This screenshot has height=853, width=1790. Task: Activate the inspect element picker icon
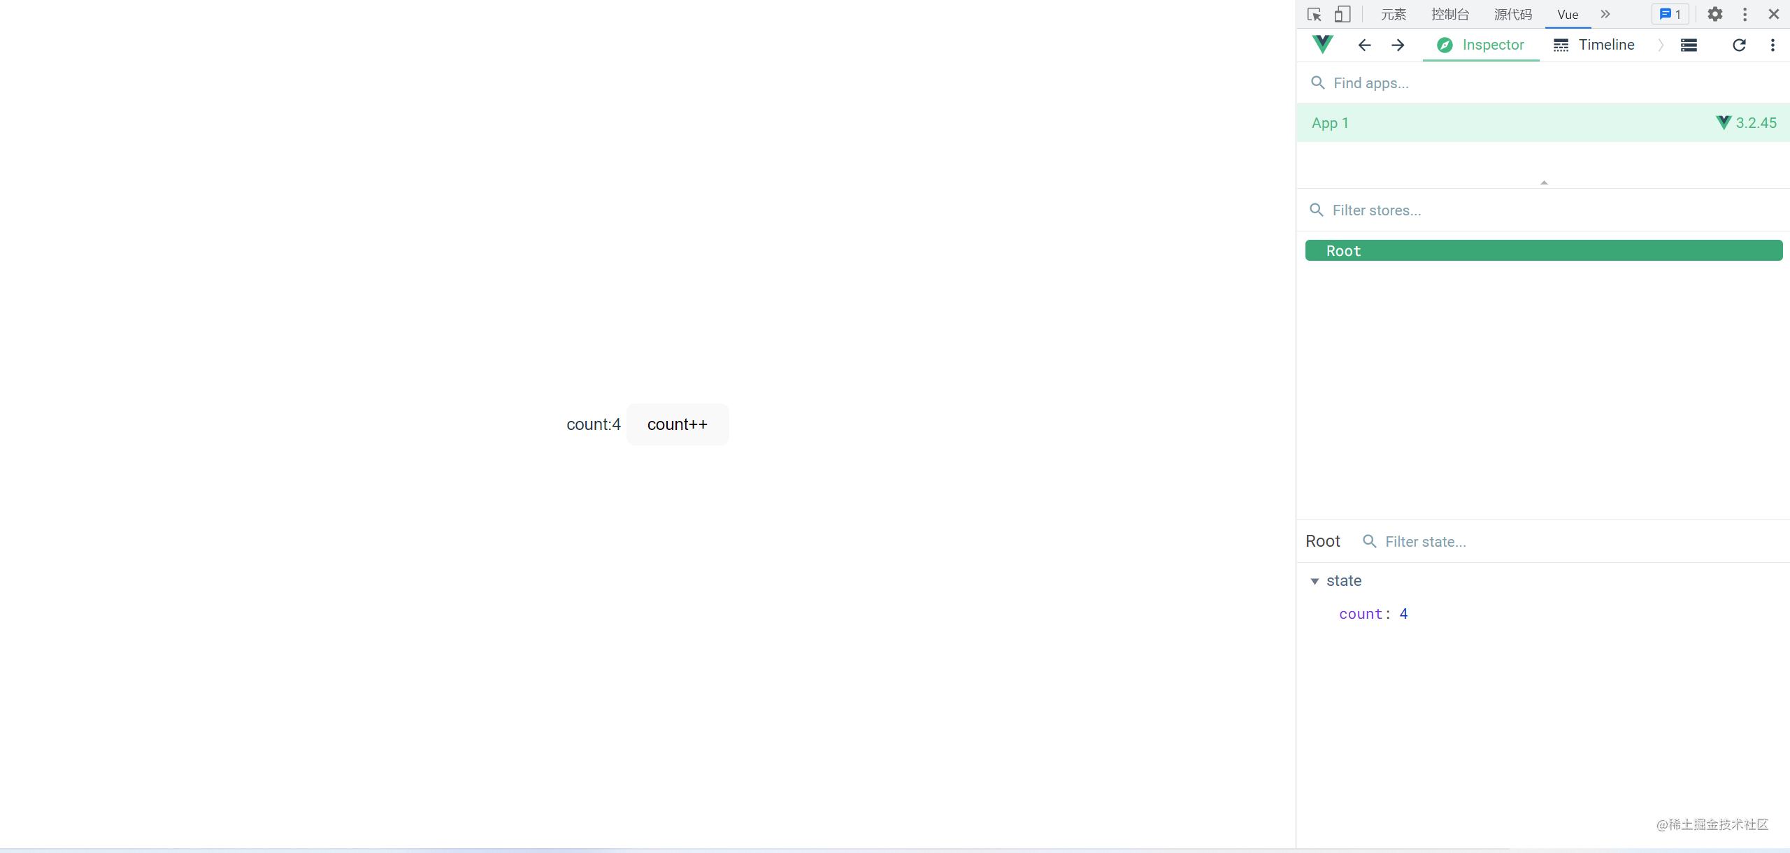coord(1314,14)
